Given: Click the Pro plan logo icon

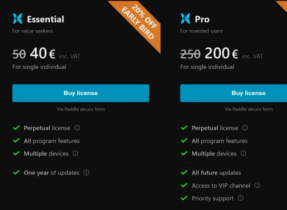Looking at the screenshot, I should [185, 19].
